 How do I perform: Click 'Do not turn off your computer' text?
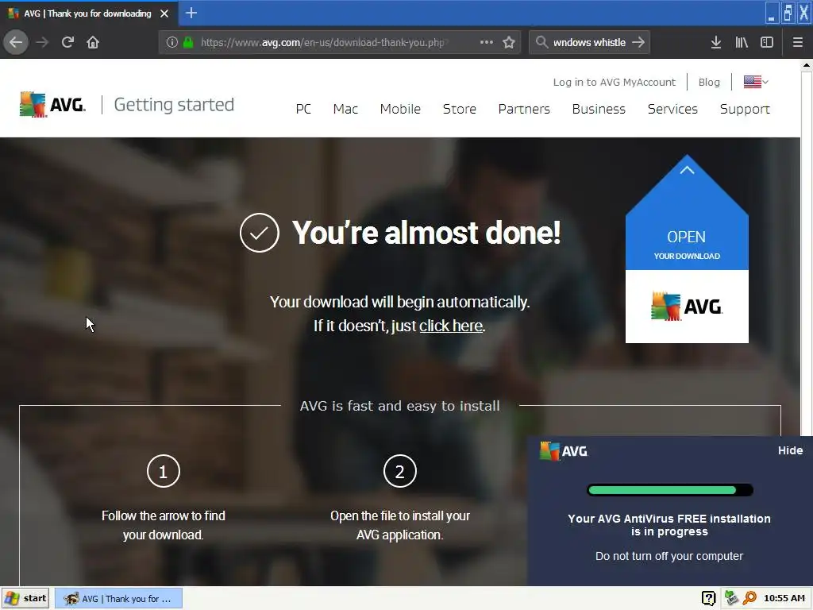[x=669, y=556]
